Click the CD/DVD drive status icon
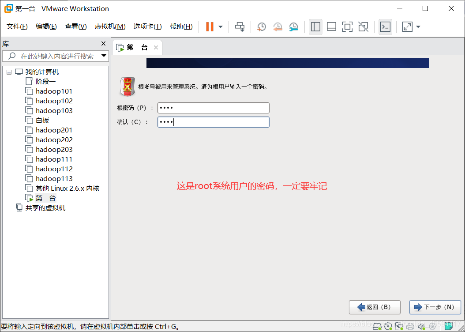 point(388,327)
